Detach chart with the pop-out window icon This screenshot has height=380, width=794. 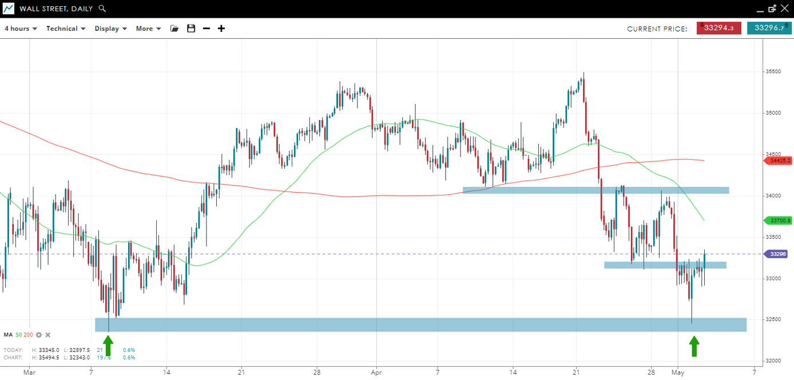click(x=772, y=9)
